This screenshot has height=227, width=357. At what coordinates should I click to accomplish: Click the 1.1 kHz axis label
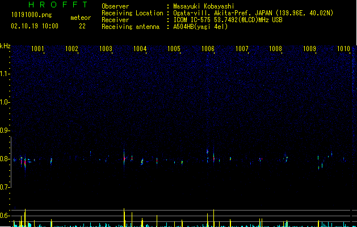(5, 74)
